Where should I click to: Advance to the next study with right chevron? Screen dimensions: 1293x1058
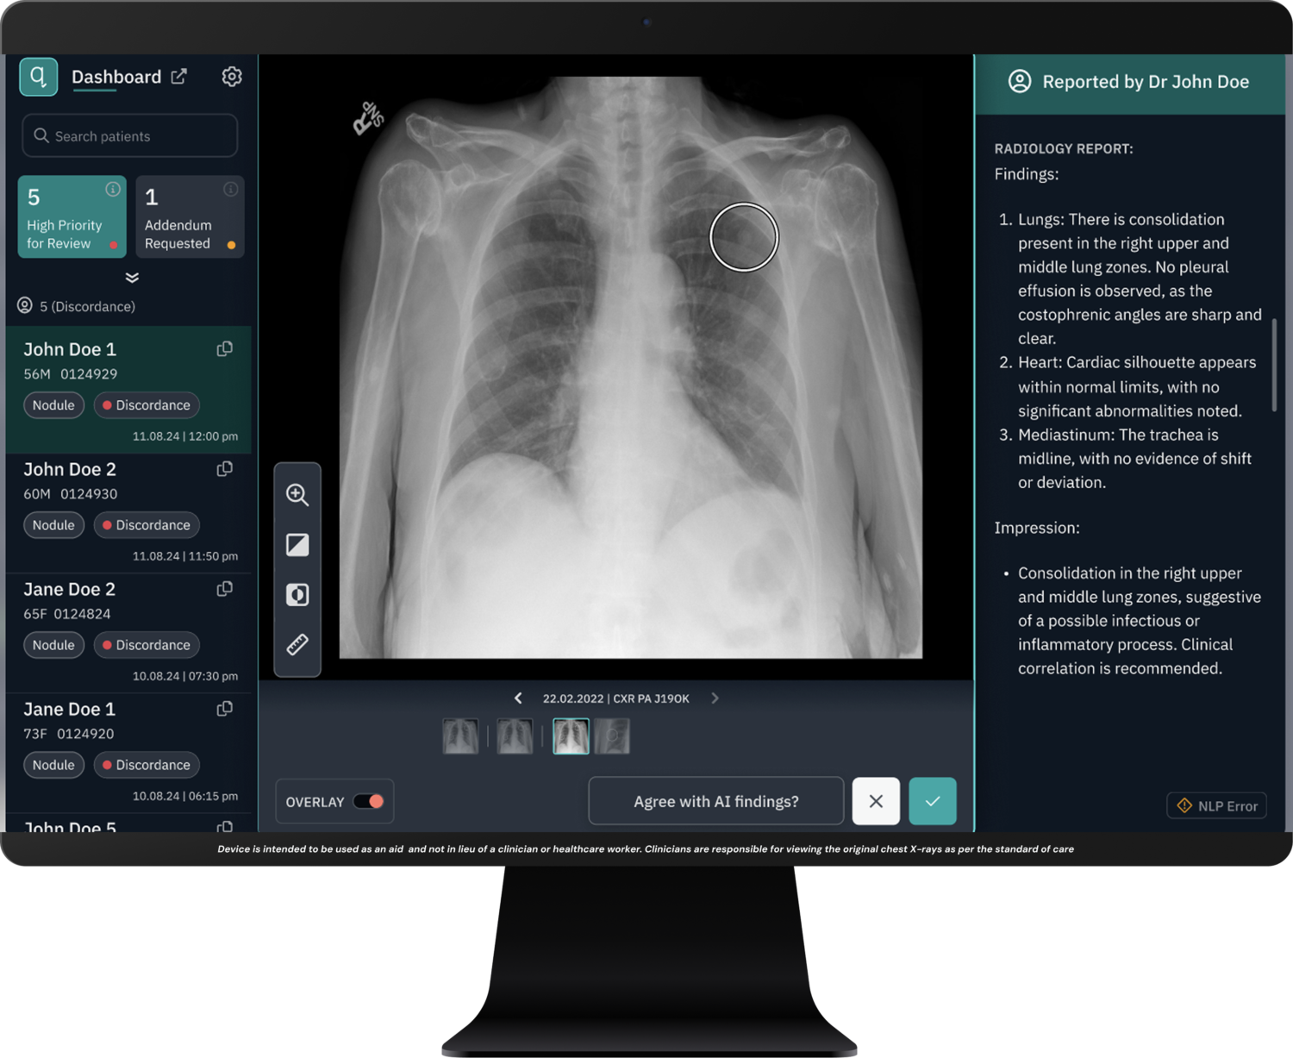tap(715, 698)
